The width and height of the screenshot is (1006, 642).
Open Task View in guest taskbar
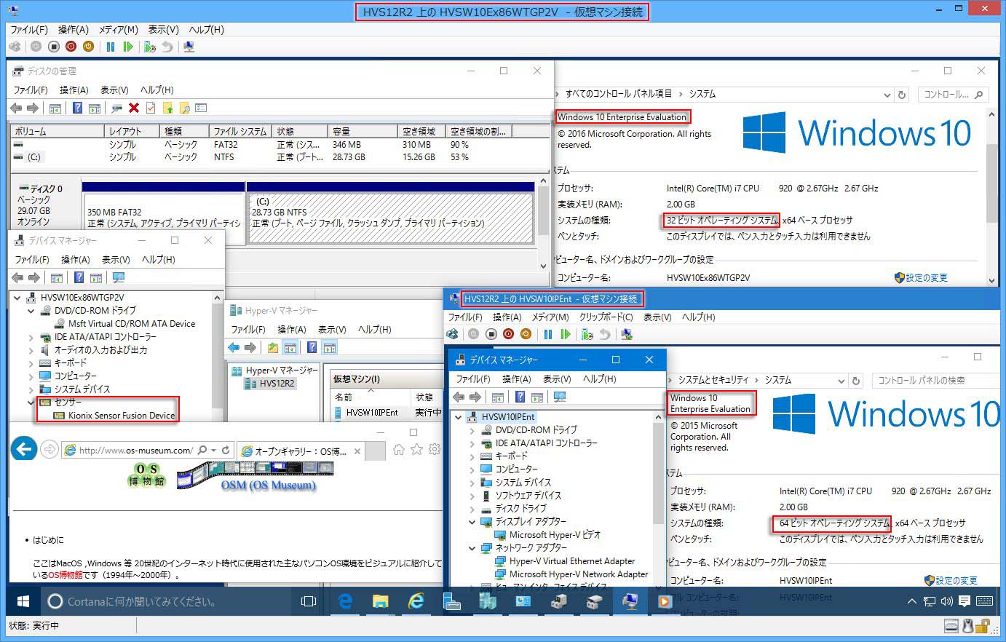coord(309,601)
